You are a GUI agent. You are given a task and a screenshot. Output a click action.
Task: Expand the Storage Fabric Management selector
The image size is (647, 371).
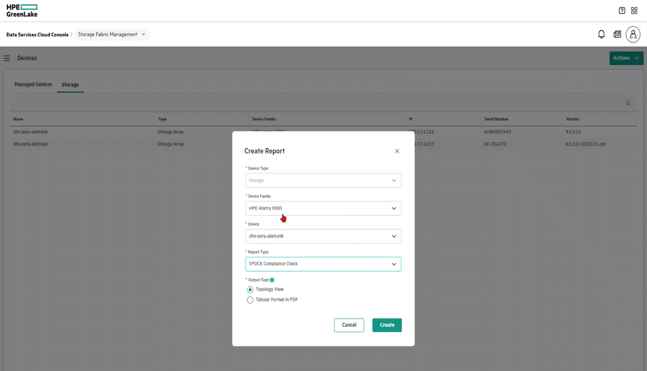coord(112,35)
